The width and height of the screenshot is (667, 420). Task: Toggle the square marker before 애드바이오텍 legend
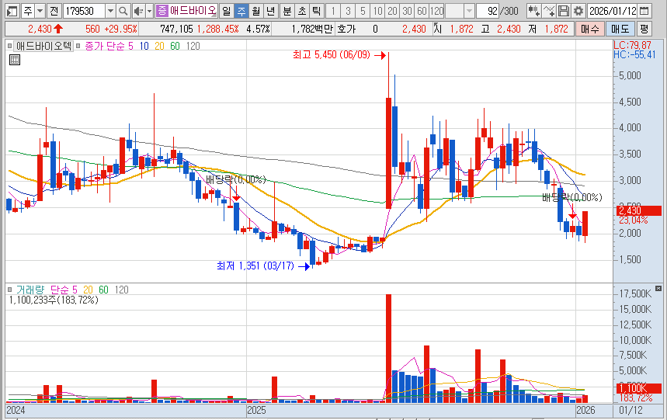(9, 46)
